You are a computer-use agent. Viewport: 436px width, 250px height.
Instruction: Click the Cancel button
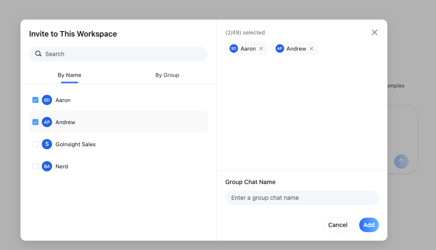[337, 225]
